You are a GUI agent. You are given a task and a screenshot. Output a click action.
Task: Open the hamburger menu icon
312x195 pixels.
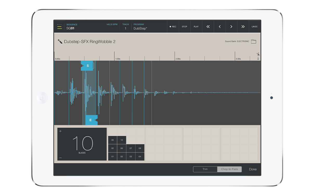(x=60, y=27)
